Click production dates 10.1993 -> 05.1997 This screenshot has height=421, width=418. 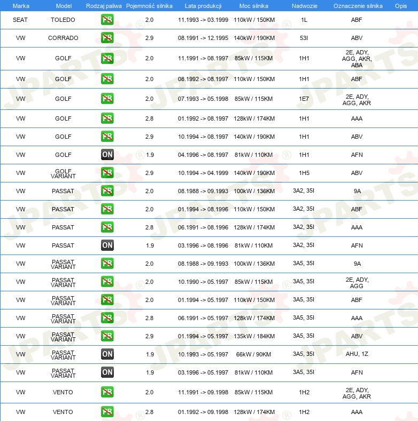(203, 354)
